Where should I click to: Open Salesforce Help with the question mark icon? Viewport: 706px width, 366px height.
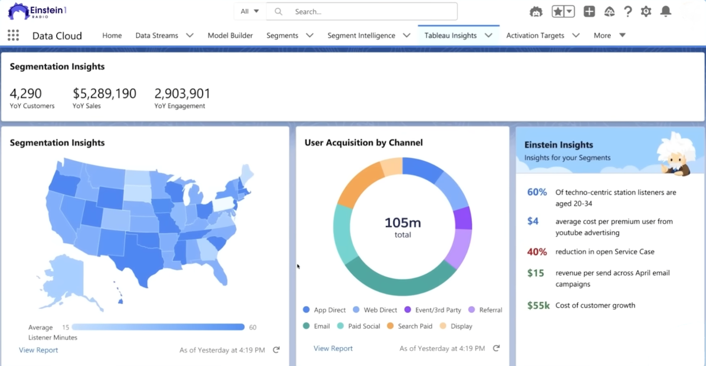click(627, 11)
